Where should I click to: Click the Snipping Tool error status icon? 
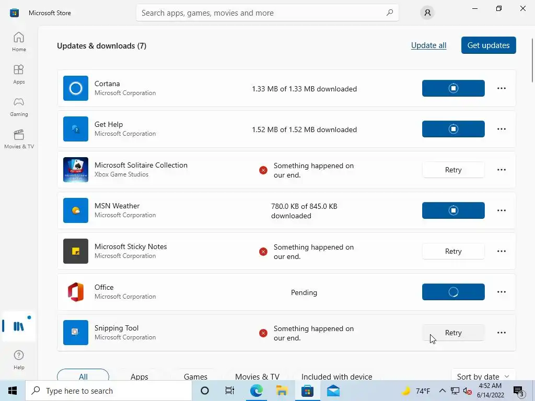tap(263, 333)
